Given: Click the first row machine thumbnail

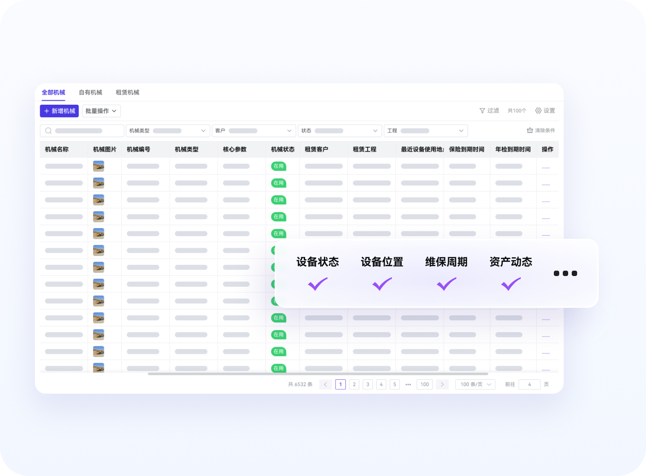Looking at the screenshot, I should (98, 166).
